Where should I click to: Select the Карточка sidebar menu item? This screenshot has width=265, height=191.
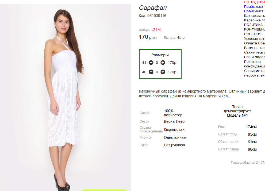click(x=254, y=20)
